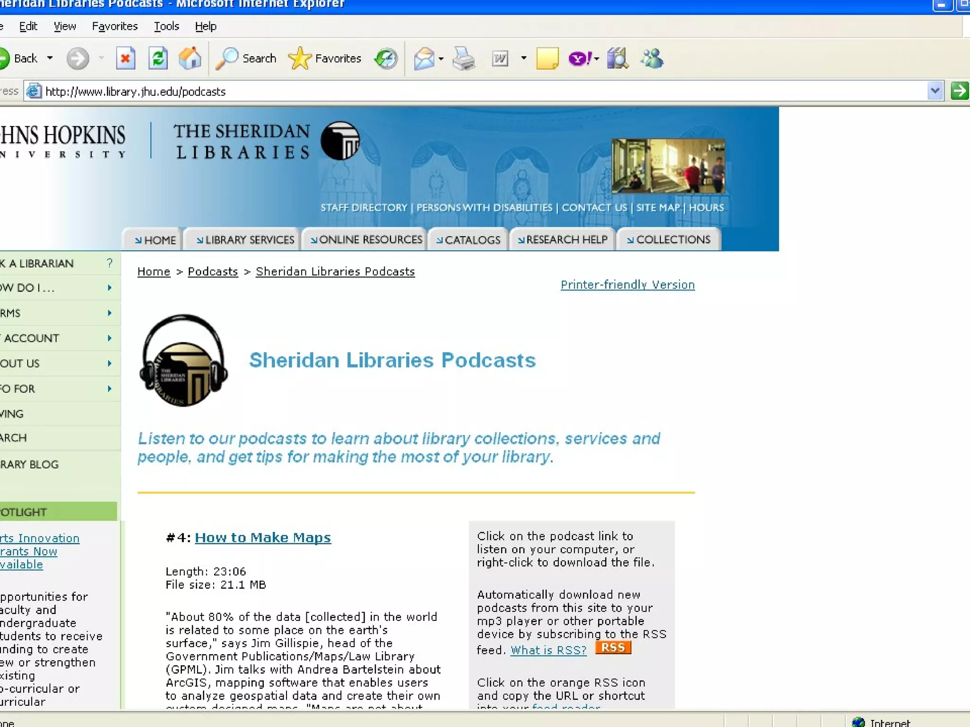Image resolution: width=970 pixels, height=727 pixels.
Task: Click the Mail envelope icon
Action: (x=424, y=59)
